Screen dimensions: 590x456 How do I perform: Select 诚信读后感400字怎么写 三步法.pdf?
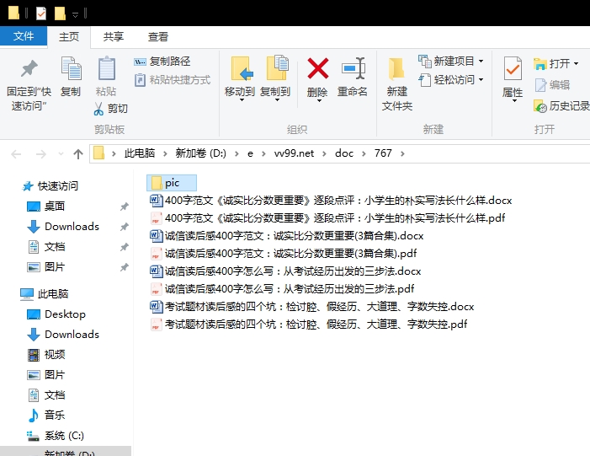282,289
